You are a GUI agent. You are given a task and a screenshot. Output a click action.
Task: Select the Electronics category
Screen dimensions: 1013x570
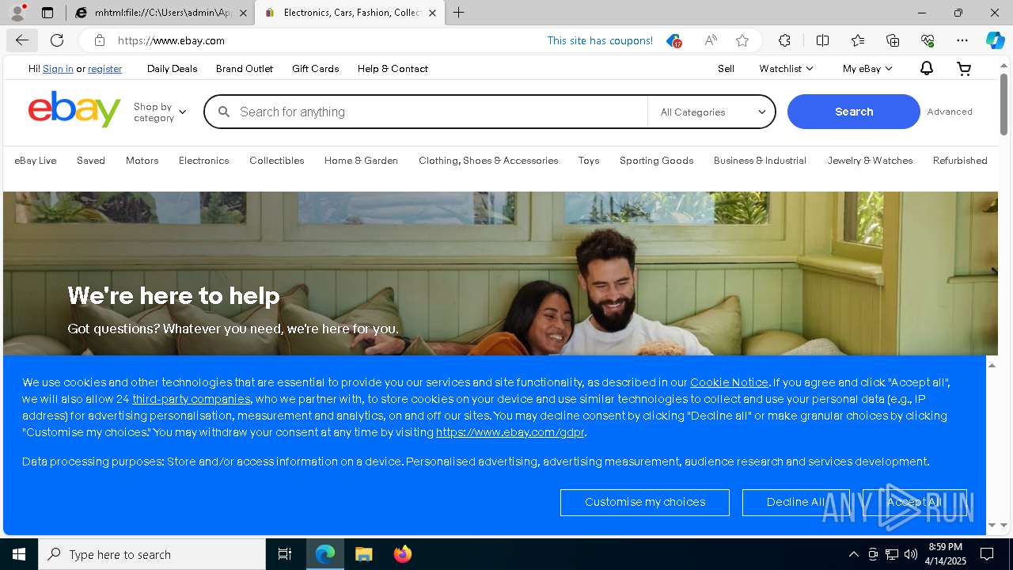[x=203, y=161]
